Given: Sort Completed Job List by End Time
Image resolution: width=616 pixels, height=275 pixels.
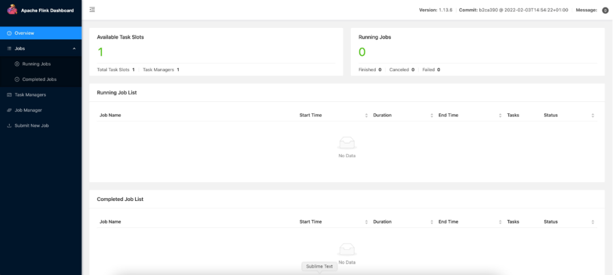Looking at the screenshot, I should tap(500, 222).
